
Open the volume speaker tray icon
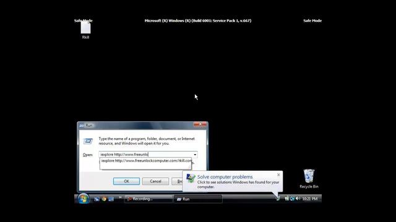[298, 199]
